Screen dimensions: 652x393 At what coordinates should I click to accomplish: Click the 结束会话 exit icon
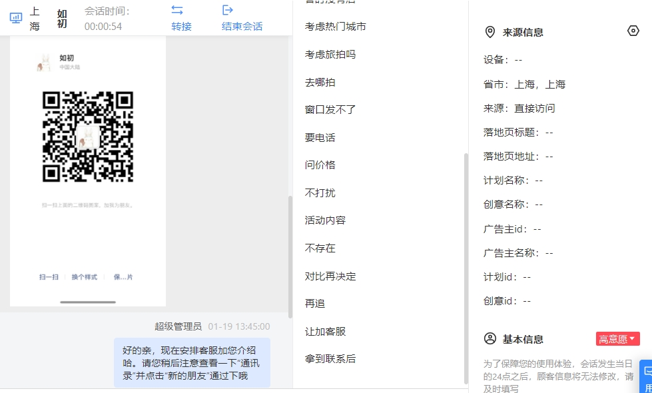228,10
